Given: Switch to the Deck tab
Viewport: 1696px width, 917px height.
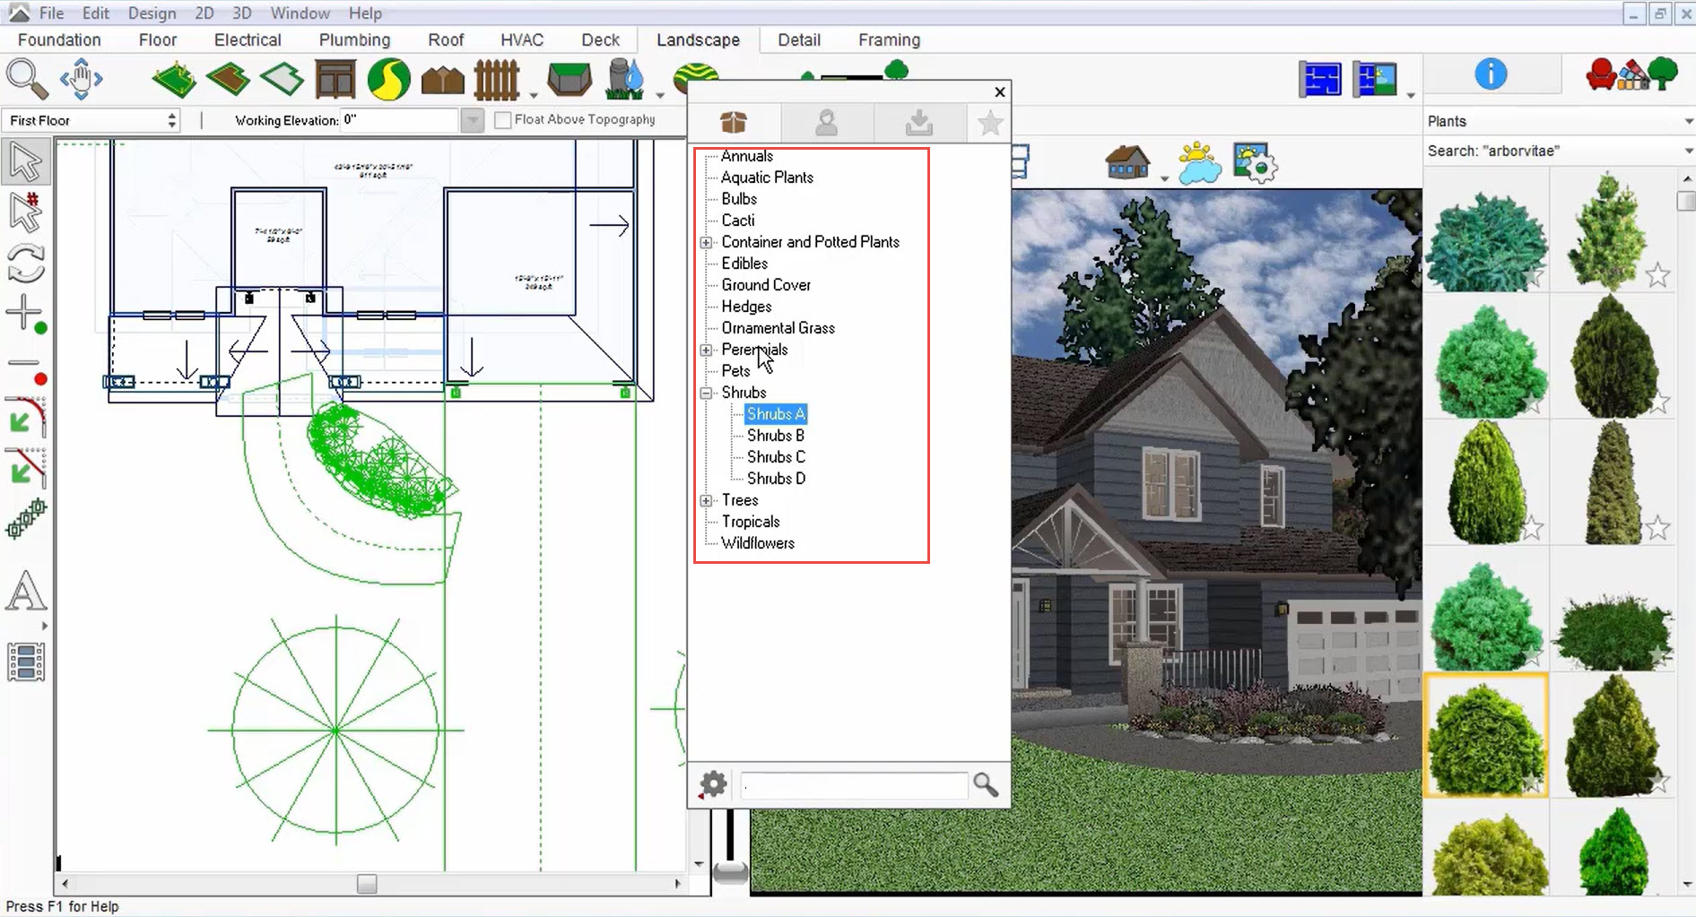Looking at the screenshot, I should [600, 40].
